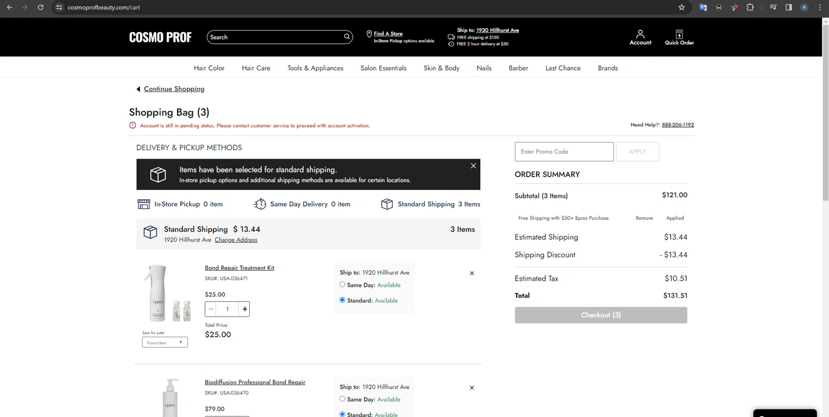Select Same Day for Biodiffusion Professional Bond Repair

342,399
